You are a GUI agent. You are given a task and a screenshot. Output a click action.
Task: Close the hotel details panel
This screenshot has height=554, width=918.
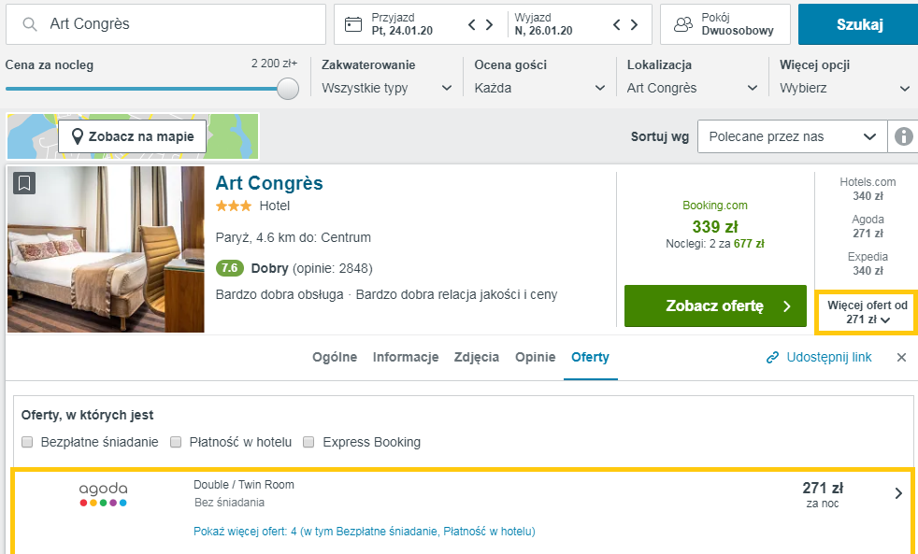pos(901,358)
